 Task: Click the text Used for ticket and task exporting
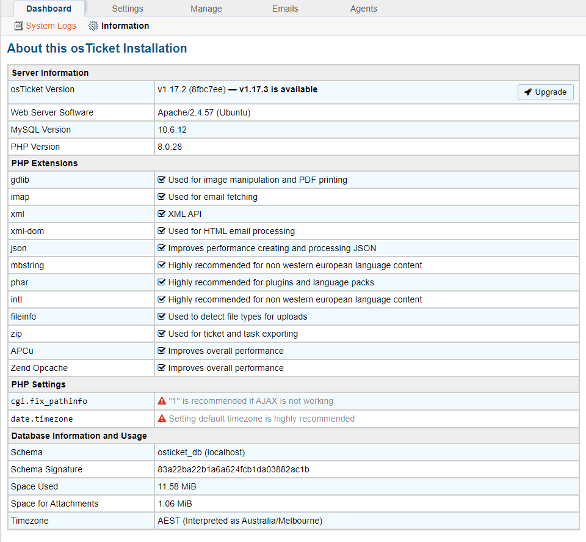(x=233, y=334)
